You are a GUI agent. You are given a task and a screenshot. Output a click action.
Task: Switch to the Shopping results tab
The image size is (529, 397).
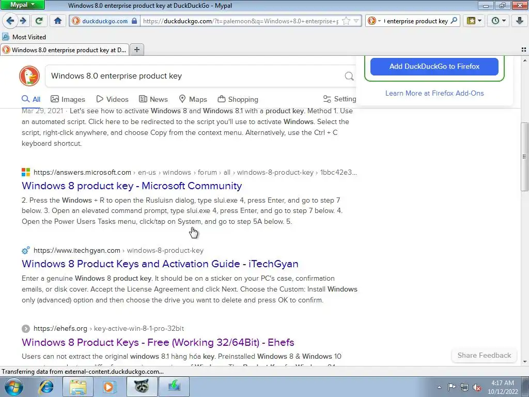pos(238,99)
